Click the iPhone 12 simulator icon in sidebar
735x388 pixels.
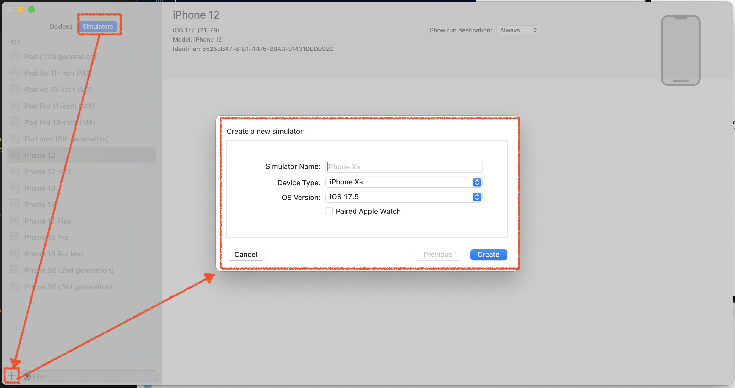[x=15, y=155]
